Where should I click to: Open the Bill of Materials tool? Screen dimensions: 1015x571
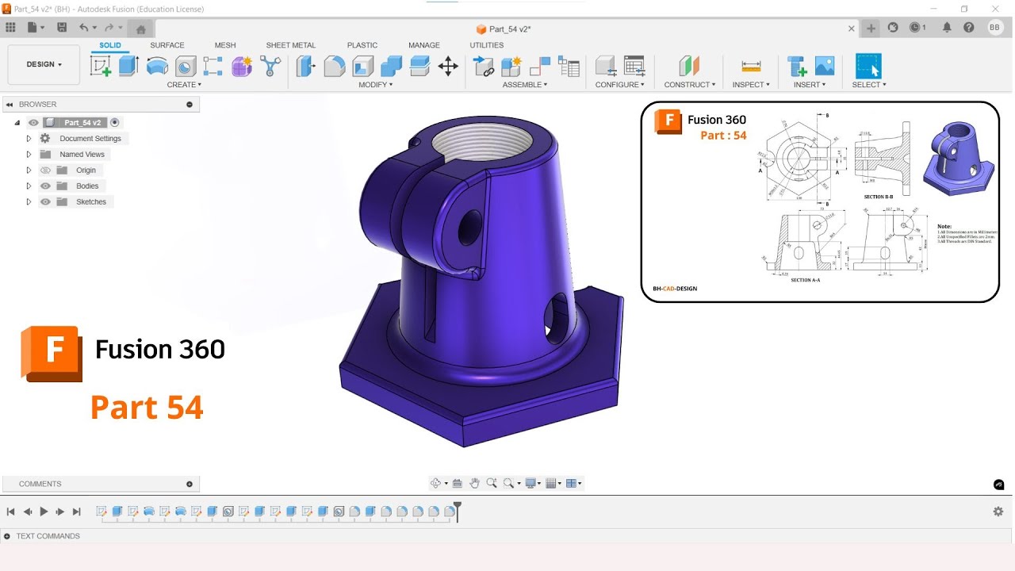click(x=569, y=67)
